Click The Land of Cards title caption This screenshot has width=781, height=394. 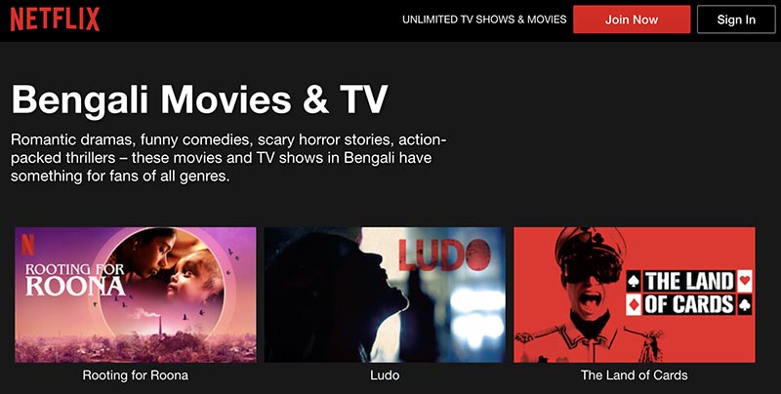tap(634, 375)
